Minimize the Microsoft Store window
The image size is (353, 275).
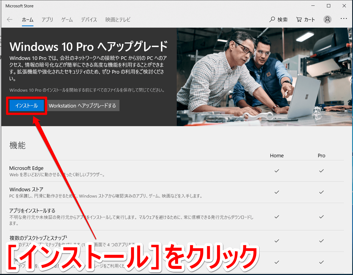pyautogui.click(x=313, y=6)
